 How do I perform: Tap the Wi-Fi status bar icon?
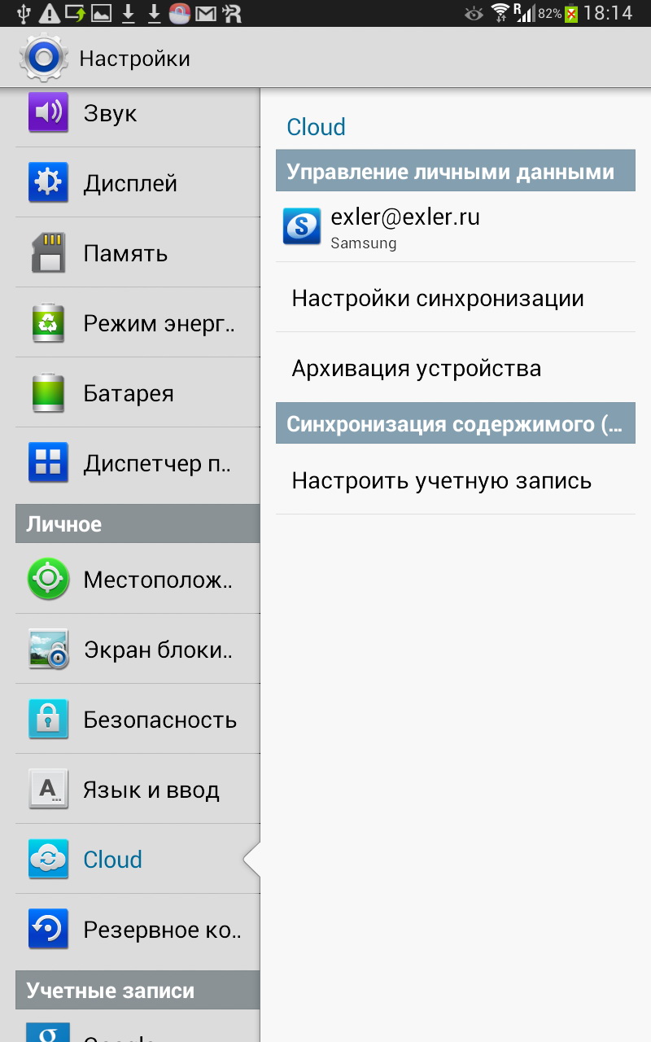(500, 13)
